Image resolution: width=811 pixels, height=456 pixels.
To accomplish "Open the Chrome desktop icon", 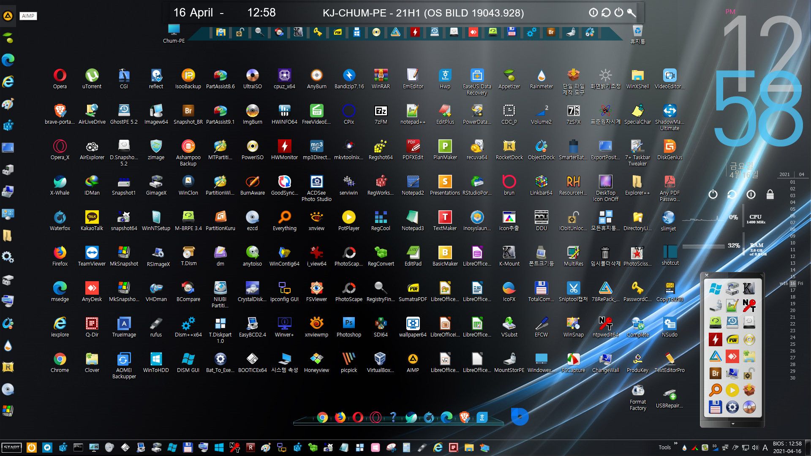I will [x=60, y=362].
